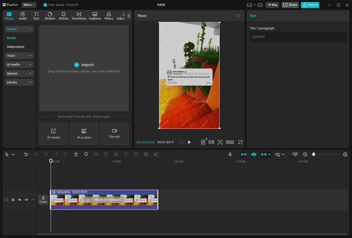Click the Record tool button
The width and height of the screenshot is (352, 238).
(114, 134)
